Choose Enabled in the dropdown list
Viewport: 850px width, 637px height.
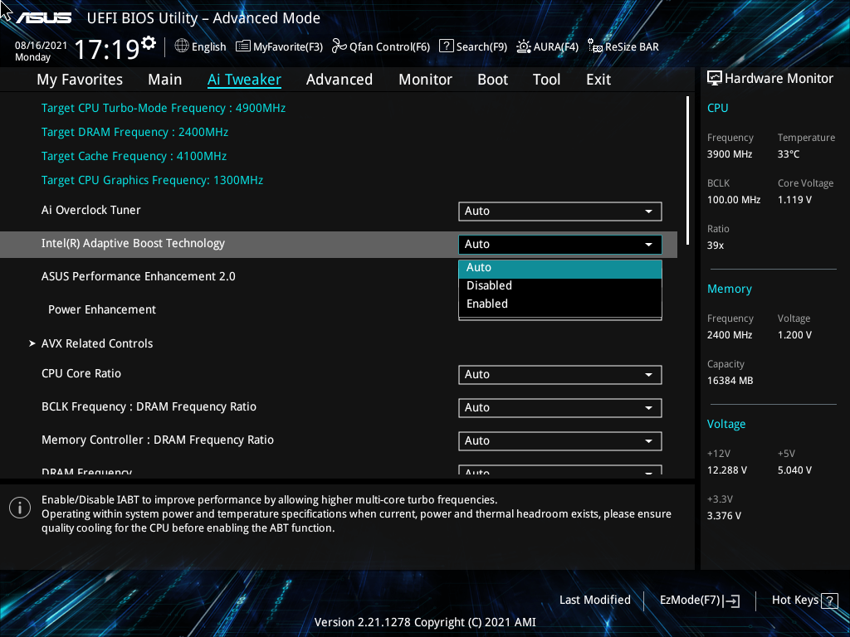click(x=560, y=304)
